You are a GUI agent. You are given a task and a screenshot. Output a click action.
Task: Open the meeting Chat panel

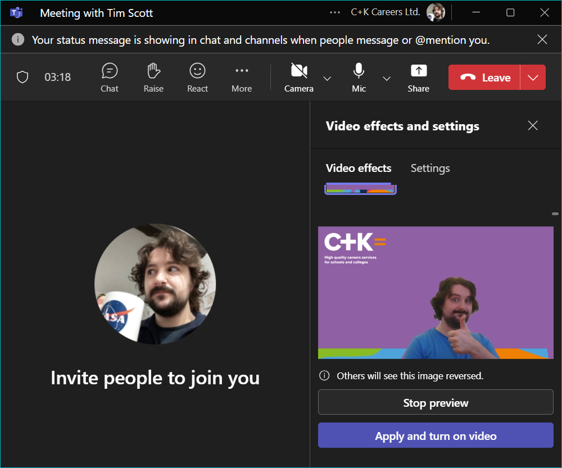pos(110,78)
